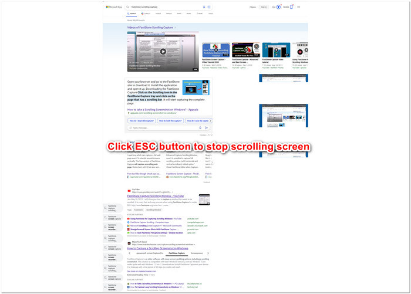Switch to the Maps tab

click(x=179, y=13)
